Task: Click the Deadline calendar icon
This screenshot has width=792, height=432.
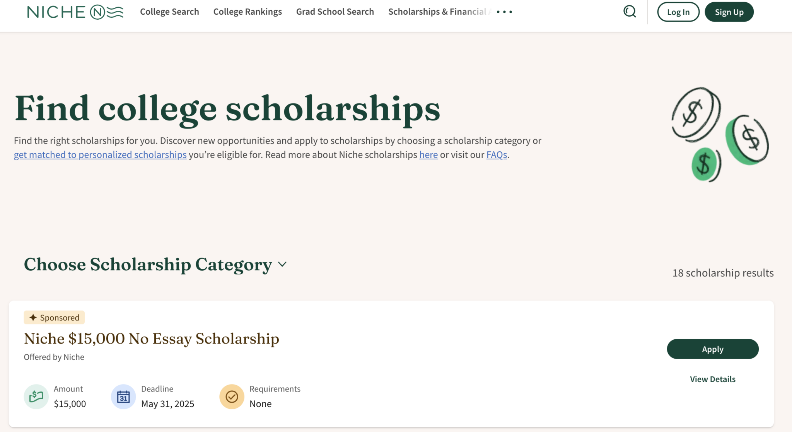Action: (x=123, y=396)
